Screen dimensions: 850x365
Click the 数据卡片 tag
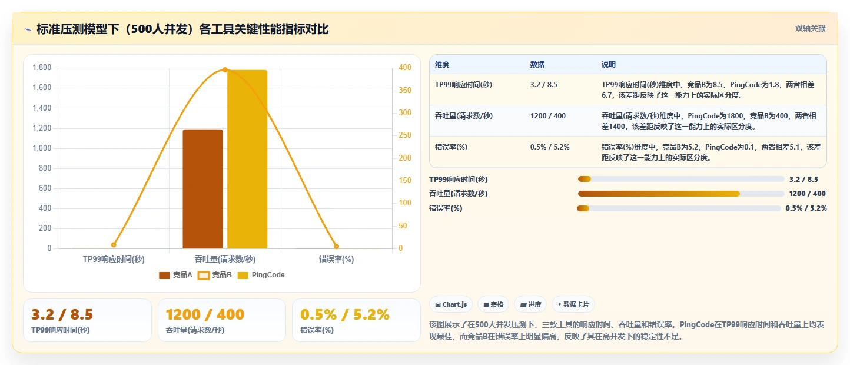click(x=573, y=304)
